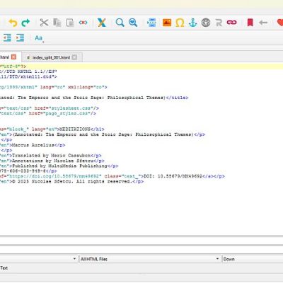Click the DTD XHTML 1.1//EN line

28,71
